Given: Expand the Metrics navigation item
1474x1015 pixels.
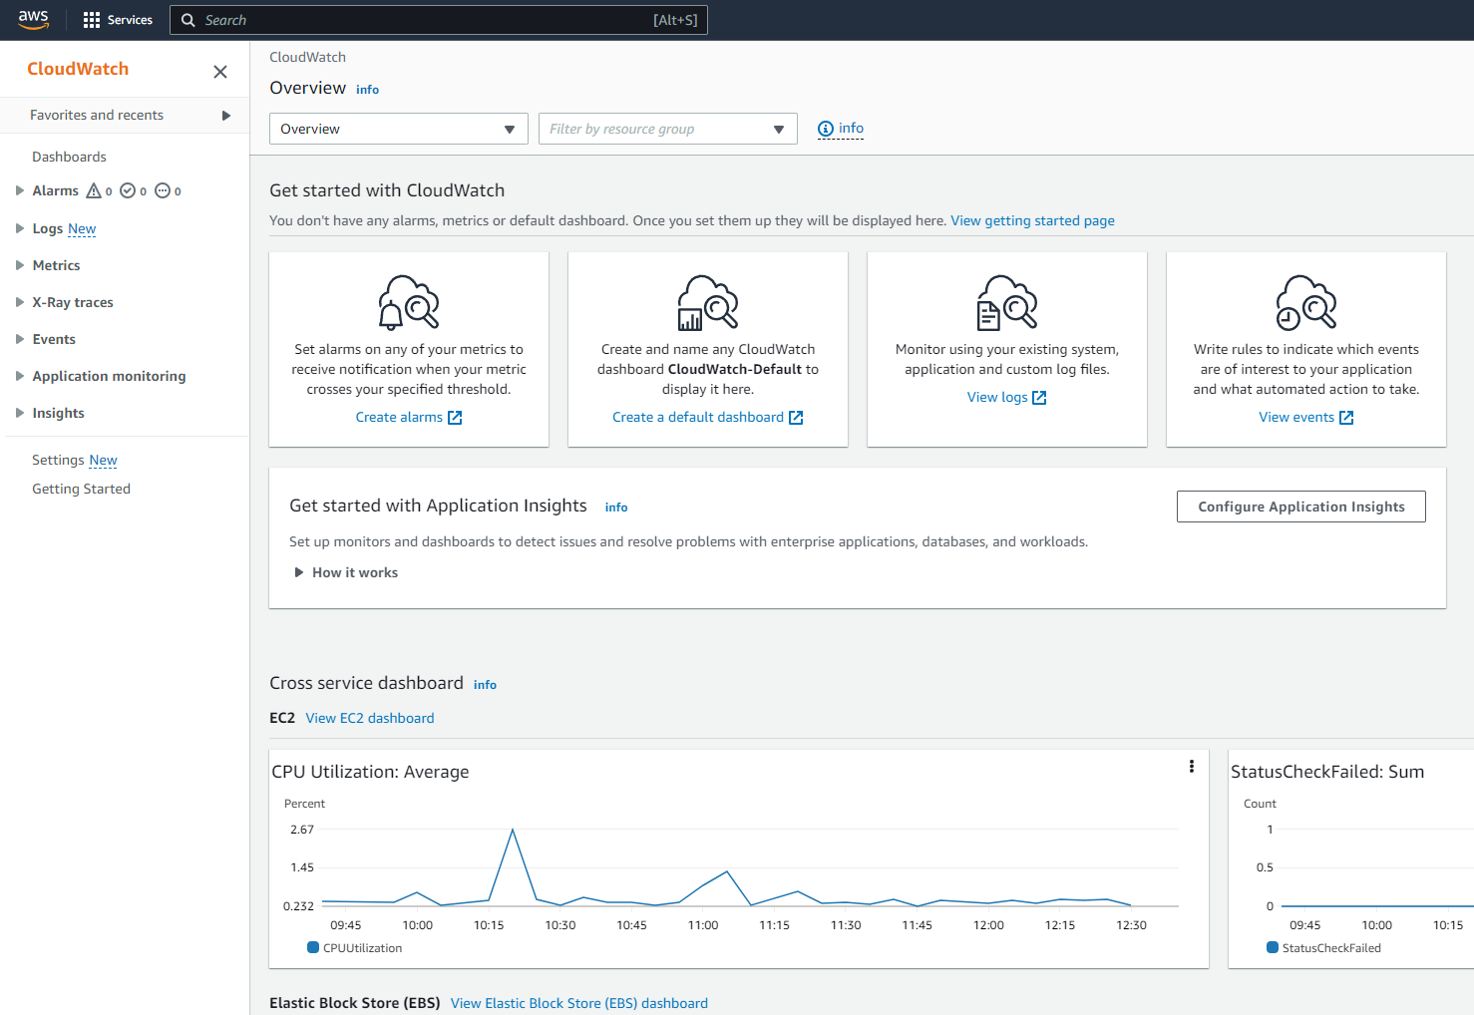Looking at the screenshot, I should pyautogui.click(x=56, y=265).
